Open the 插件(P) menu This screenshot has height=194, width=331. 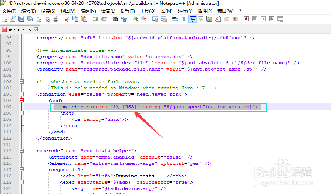pyautogui.click(x=205, y=11)
